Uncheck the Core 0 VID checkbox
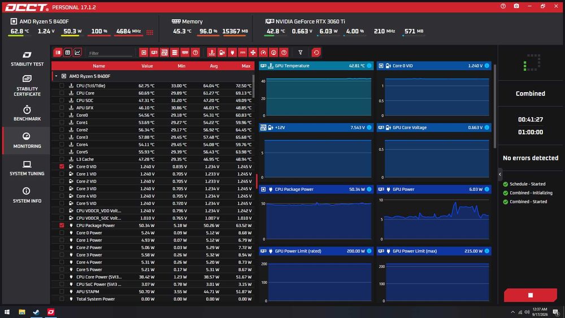Image resolution: width=565 pixels, height=318 pixels. tap(62, 167)
